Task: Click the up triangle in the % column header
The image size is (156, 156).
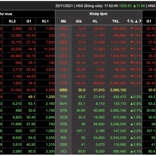Action: pyautogui.click(x=136, y=21)
